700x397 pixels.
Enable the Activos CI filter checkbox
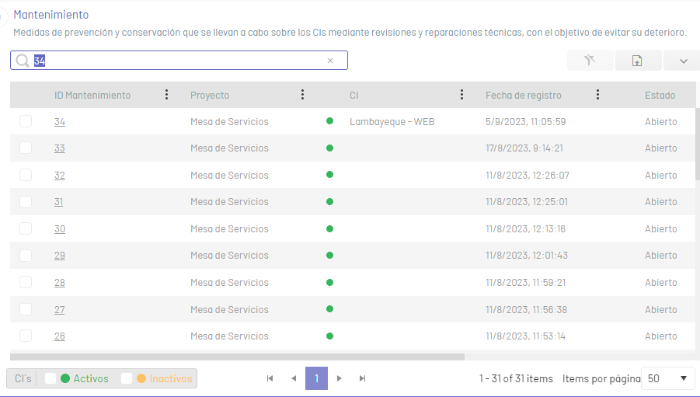[x=50, y=378]
